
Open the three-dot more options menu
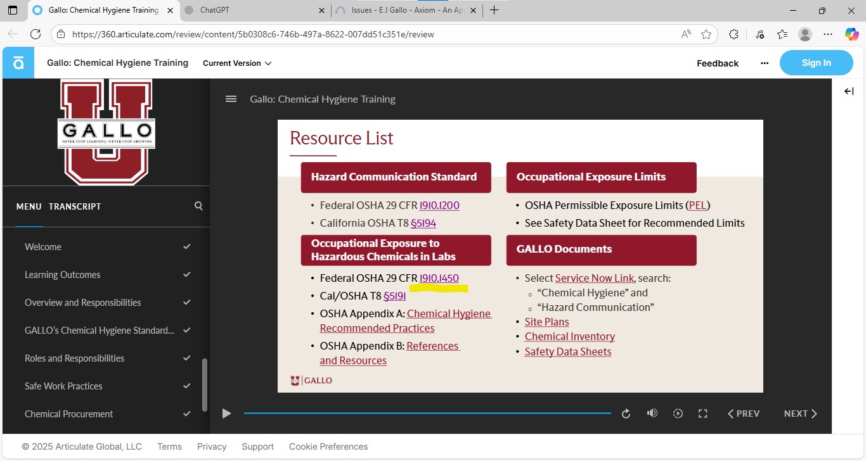(x=765, y=63)
